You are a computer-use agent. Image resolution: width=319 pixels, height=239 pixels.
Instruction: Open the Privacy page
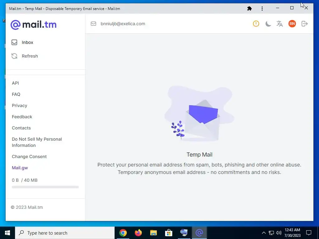[x=20, y=105]
